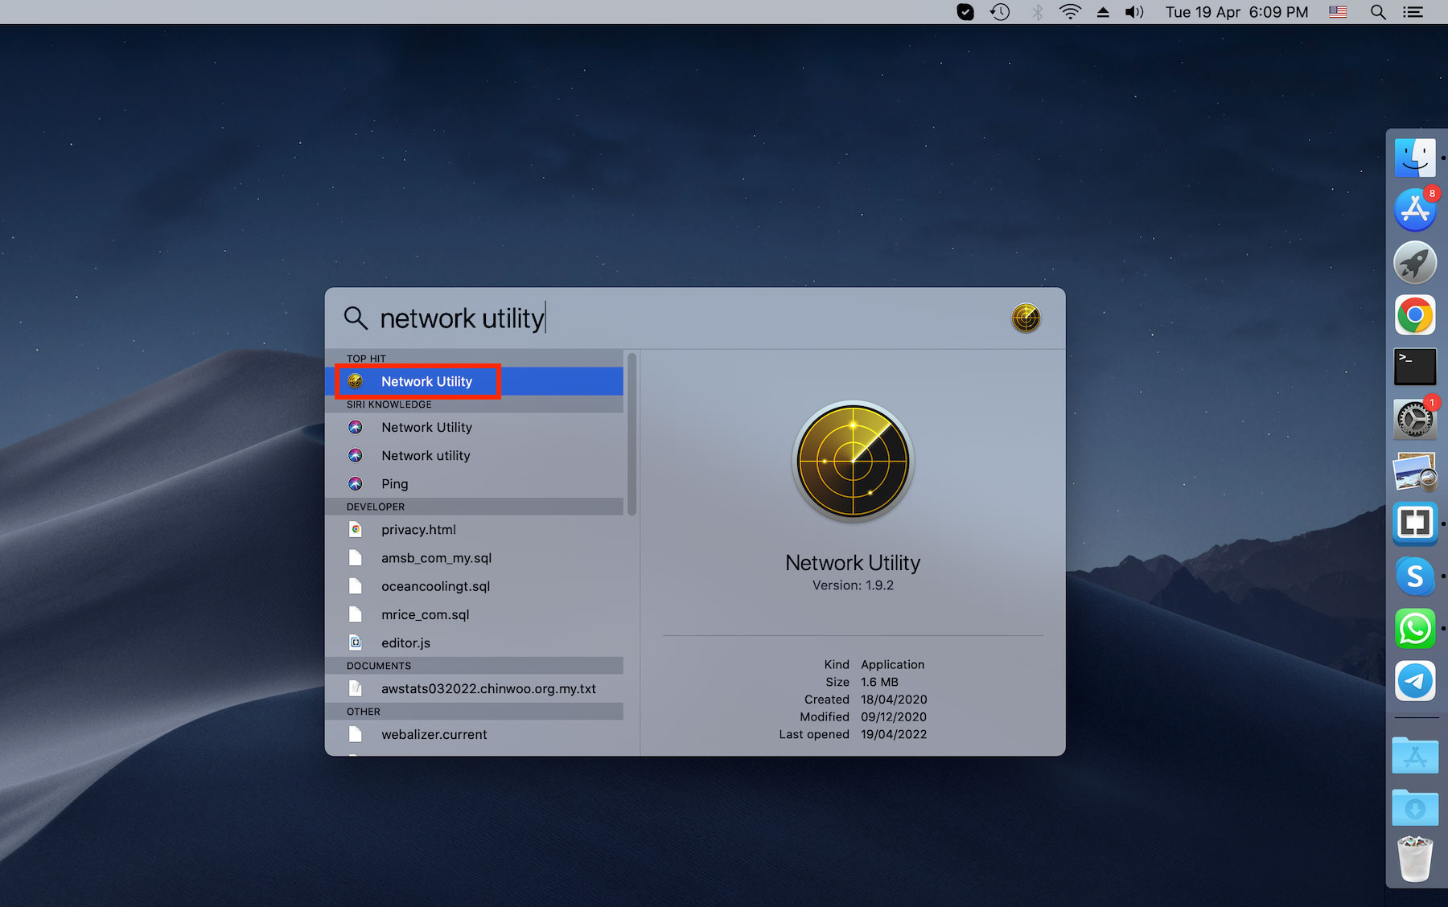The image size is (1448, 907).
Task: Open App Store in the Dock
Action: (1414, 210)
